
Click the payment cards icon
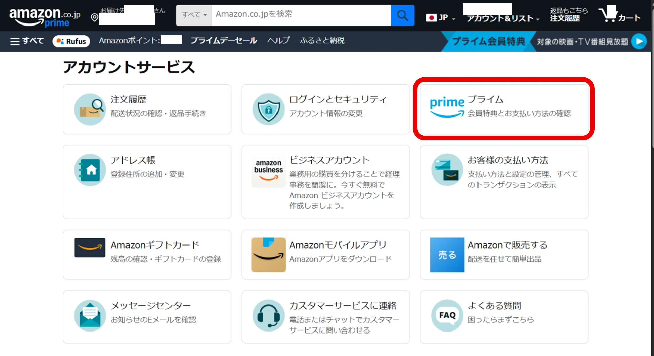click(x=447, y=170)
